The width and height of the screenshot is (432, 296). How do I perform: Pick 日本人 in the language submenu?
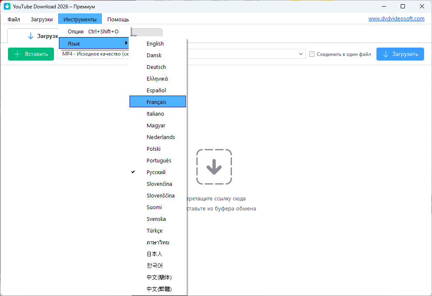click(155, 254)
